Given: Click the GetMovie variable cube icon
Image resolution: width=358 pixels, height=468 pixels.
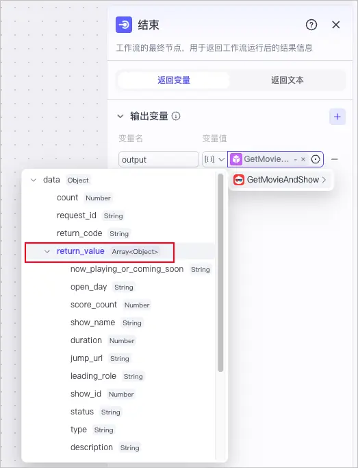Looking at the screenshot, I should (x=236, y=159).
